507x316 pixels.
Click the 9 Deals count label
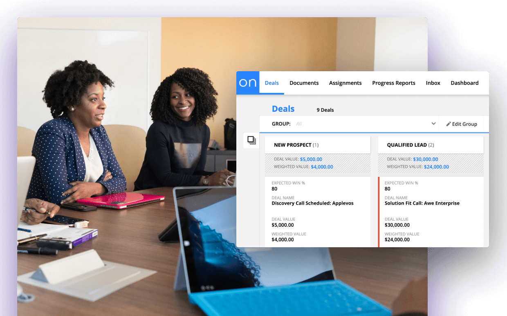(325, 110)
